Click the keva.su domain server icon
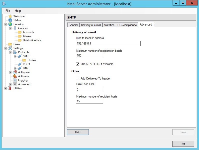199x150 pixels. 15,28
